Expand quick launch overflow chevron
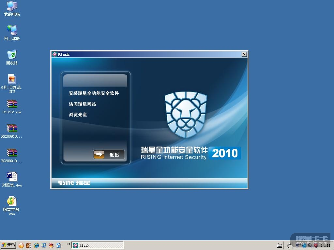This screenshot has height=250, width=334. 68,244
